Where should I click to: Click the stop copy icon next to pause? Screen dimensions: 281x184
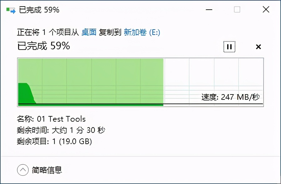pos(258,47)
